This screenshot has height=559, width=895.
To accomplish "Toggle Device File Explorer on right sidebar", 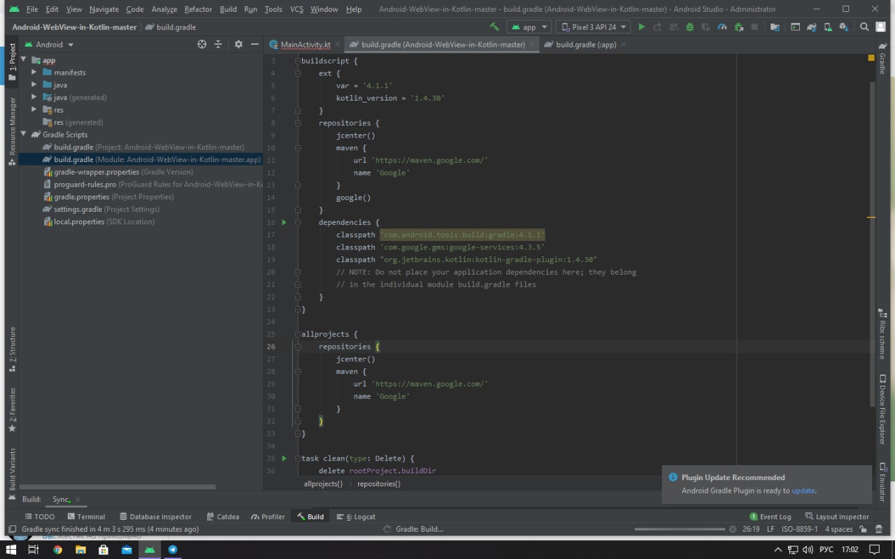I will coord(882,410).
